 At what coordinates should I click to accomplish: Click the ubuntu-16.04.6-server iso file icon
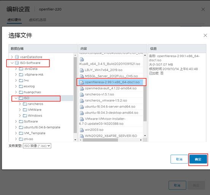[x=82, y=107]
